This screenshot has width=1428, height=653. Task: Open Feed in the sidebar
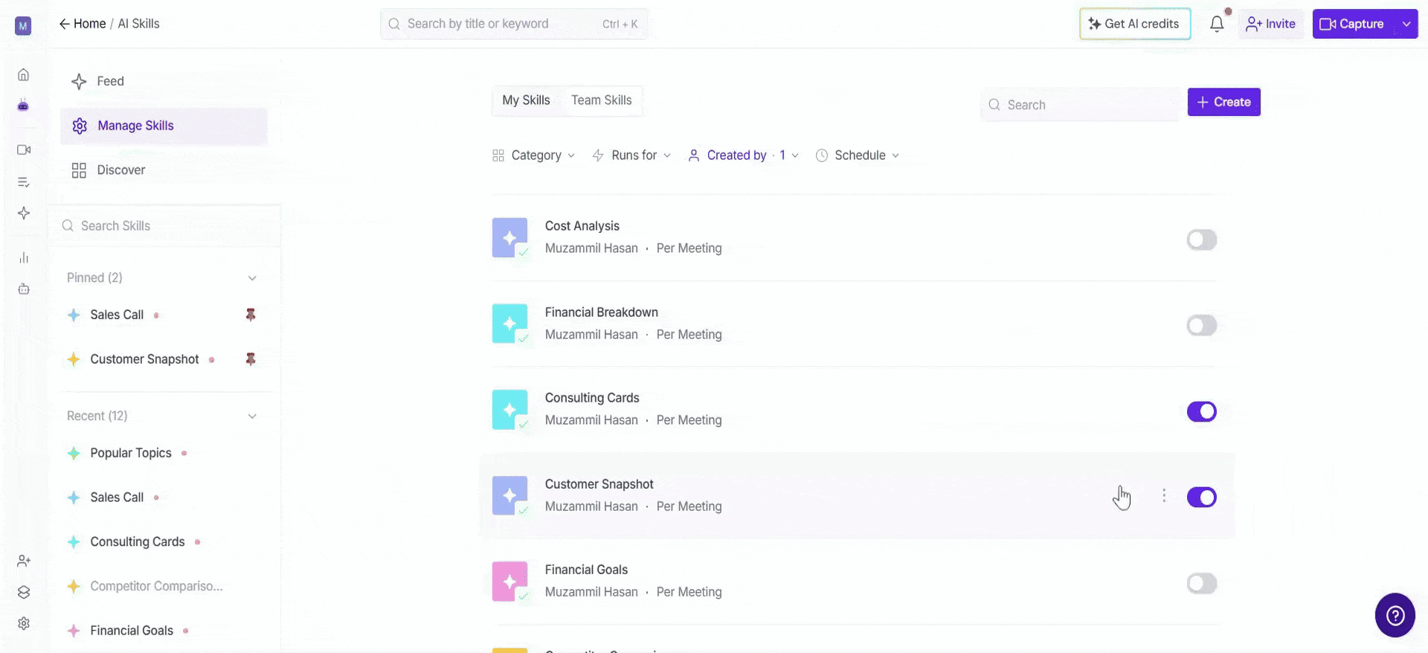pos(164,81)
